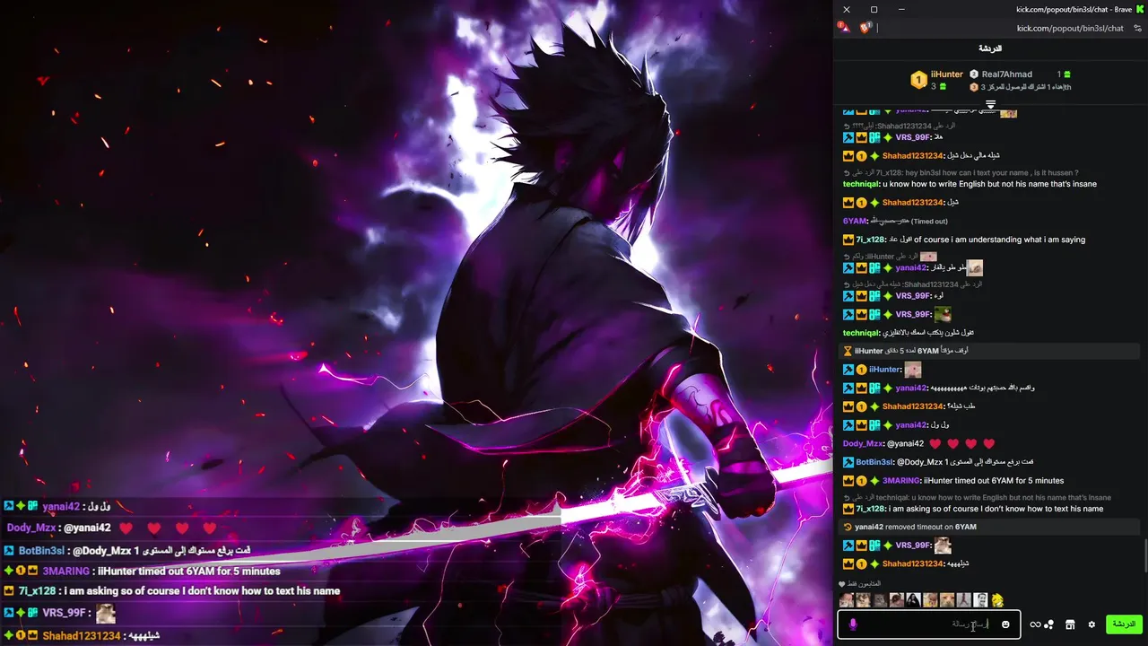Click the green الدردشة send button
The image size is (1148, 646).
[x=1124, y=624]
